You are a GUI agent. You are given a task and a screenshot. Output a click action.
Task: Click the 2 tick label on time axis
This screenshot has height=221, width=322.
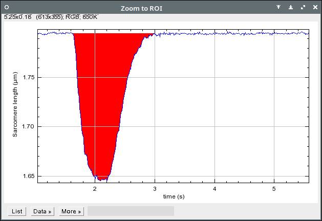(95, 189)
